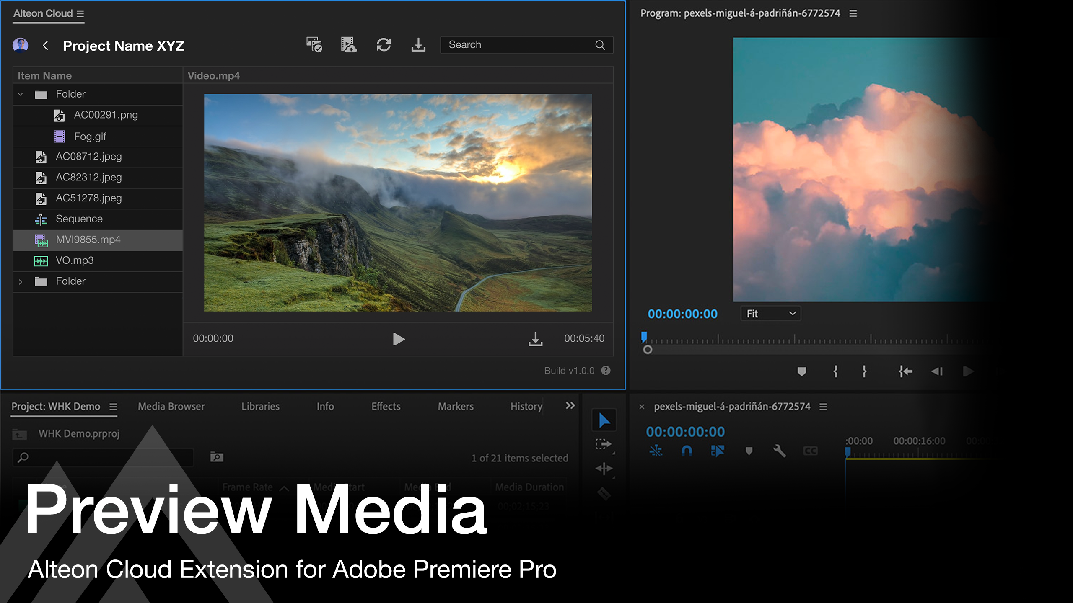The width and height of the screenshot is (1073, 603).
Task: Select the Selection tool arrow
Action: click(604, 420)
